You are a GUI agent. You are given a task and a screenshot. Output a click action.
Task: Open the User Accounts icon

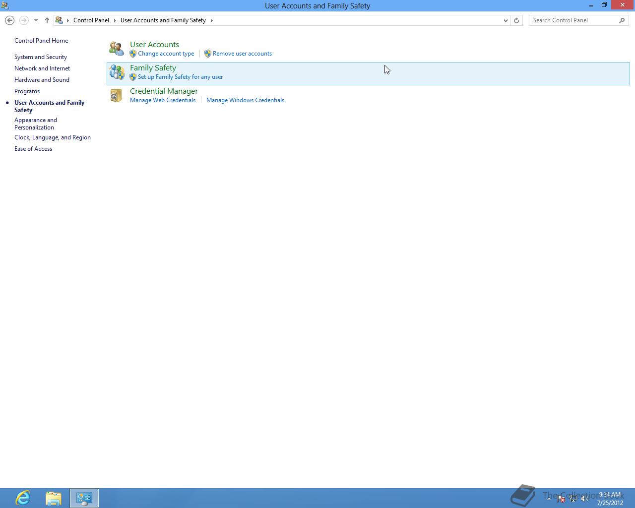click(x=117, y=48)
